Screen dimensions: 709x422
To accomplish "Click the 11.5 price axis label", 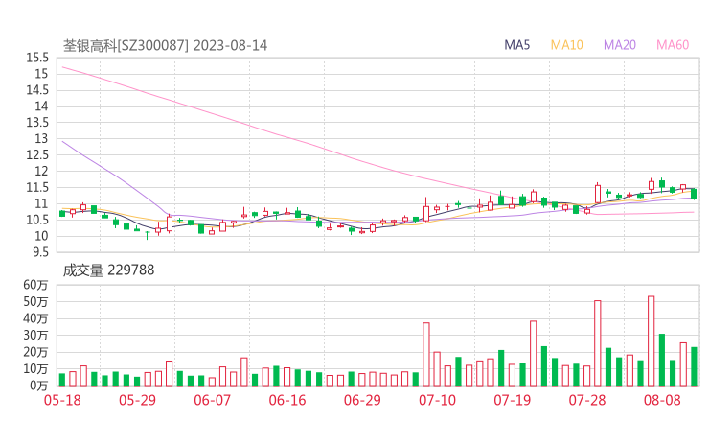I will 37,187.
